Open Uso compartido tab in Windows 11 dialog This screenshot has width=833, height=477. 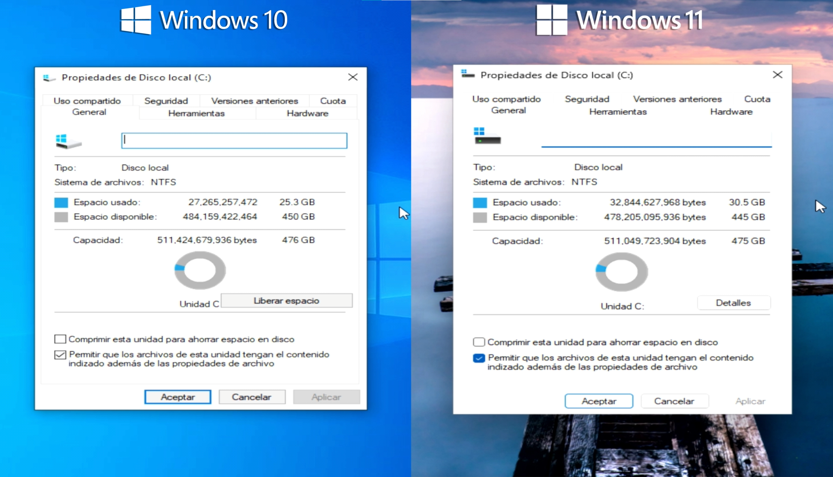coord(506,99)
